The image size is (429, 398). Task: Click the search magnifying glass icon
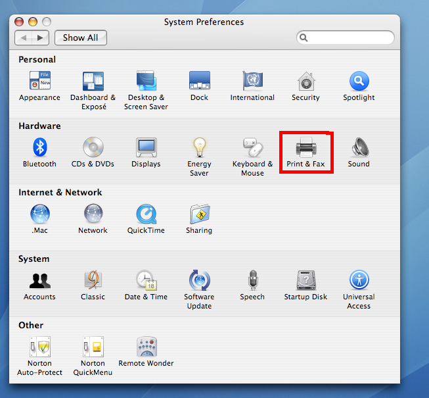click(x=304, y=37)
